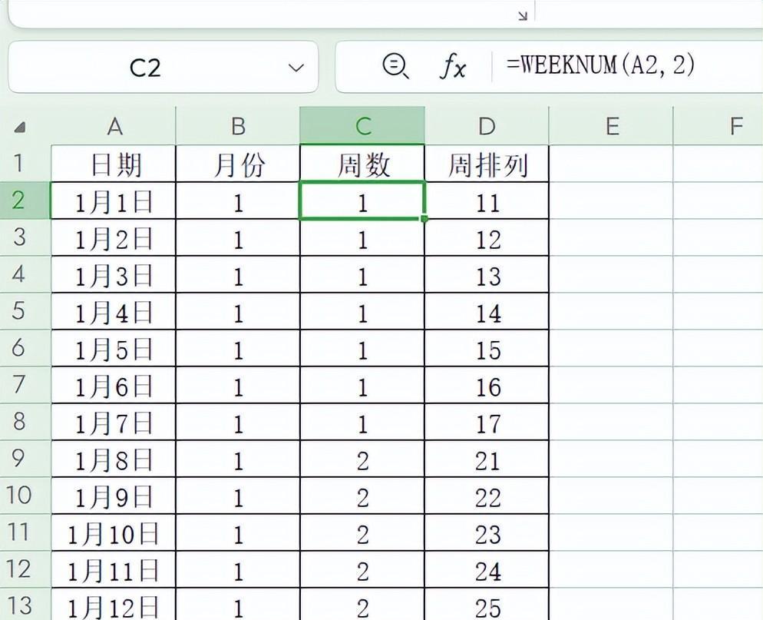Click the cell showing 21 in 周排列
763x620 pixels.
point(487,459)
